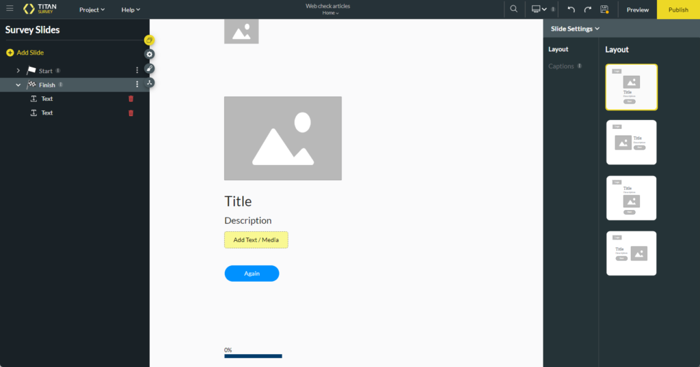The image size is (700, 367).
Task: Click the Finish checkered flag icon
Action: tap(31, 84)
